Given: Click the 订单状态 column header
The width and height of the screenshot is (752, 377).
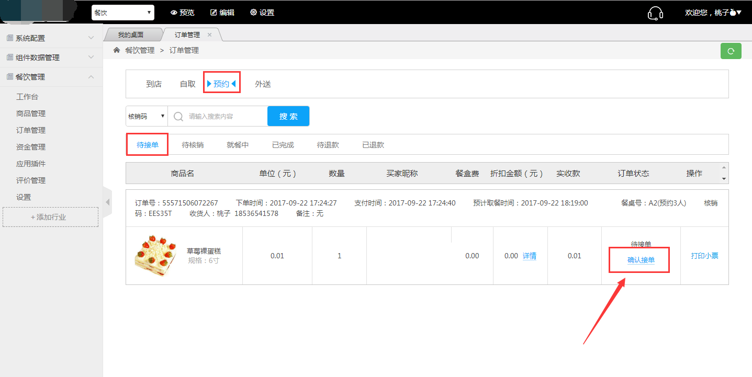Looking at the screenshot, I should [x=633, y=173].
